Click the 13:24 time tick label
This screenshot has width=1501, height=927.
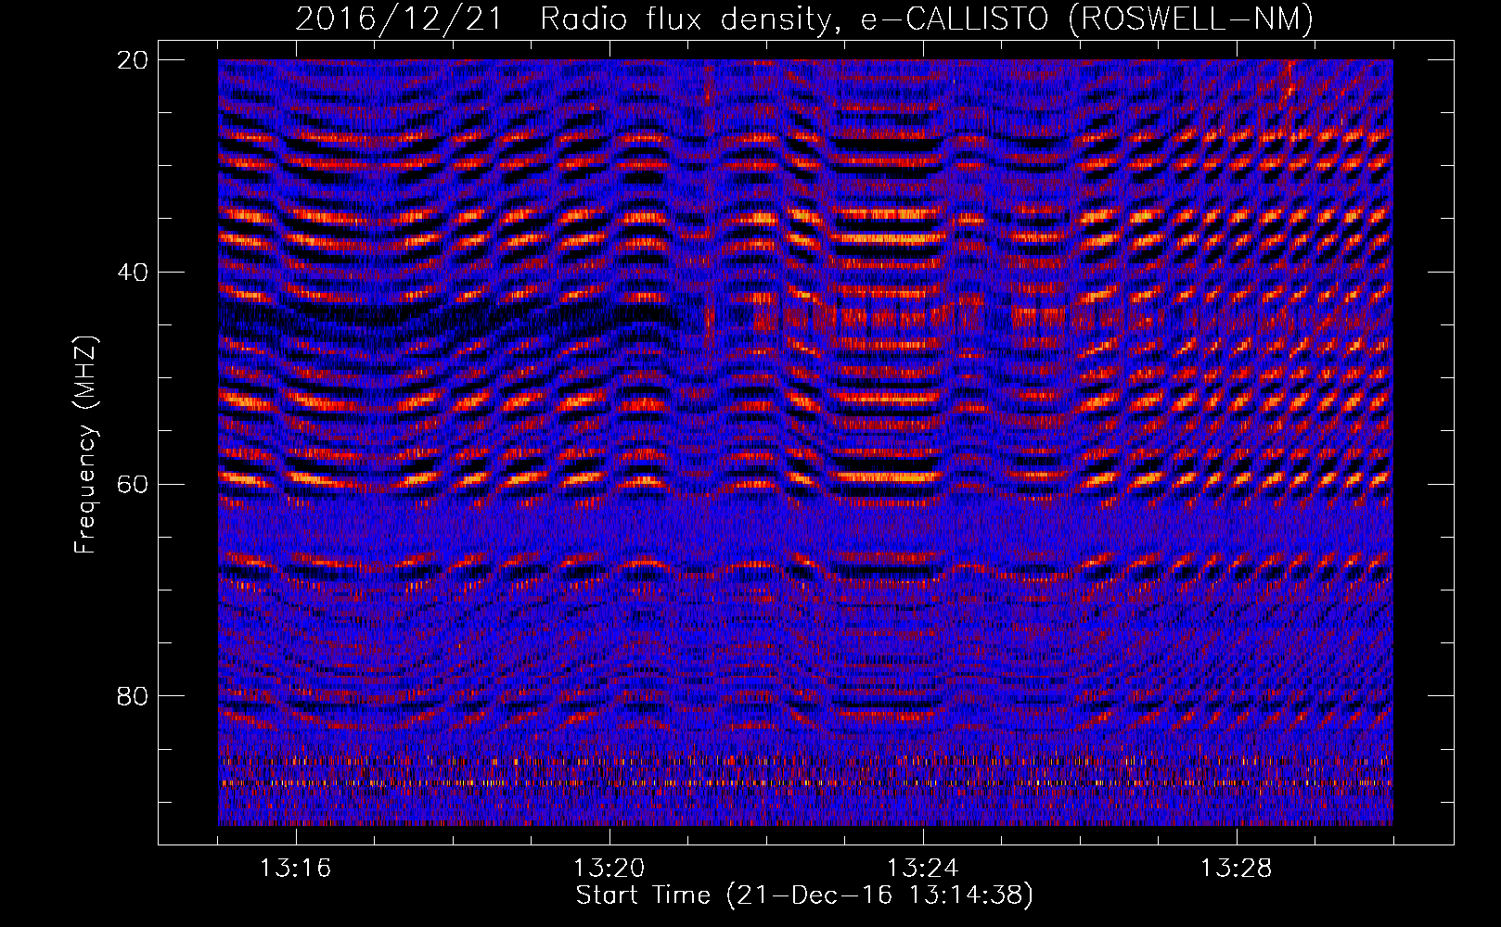pos(923,869)
